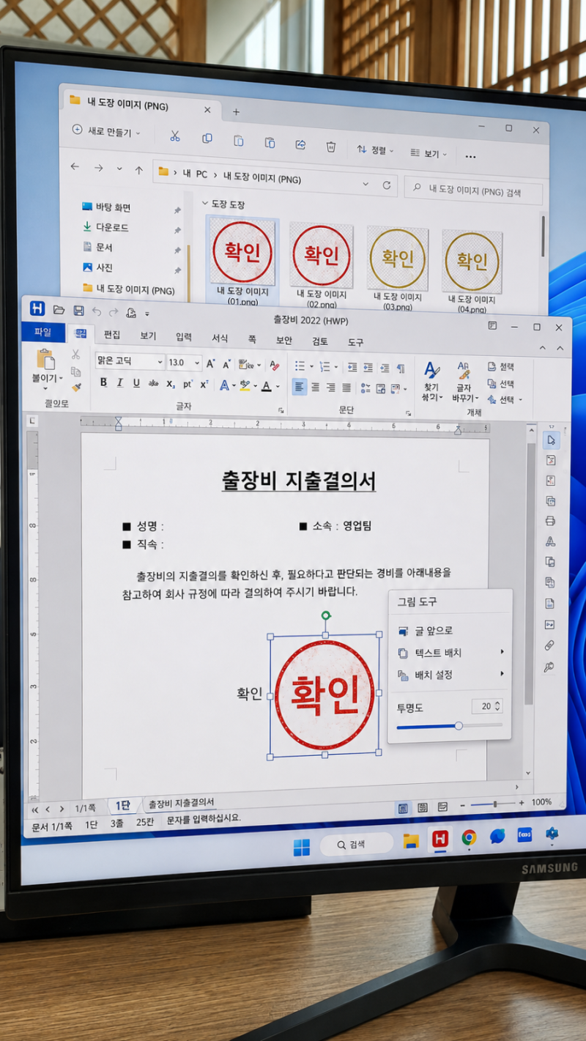Viewport: 586px width, 1041px height.
Task: Click Undo arrow in HWP title bar
Action: [97, 311]
